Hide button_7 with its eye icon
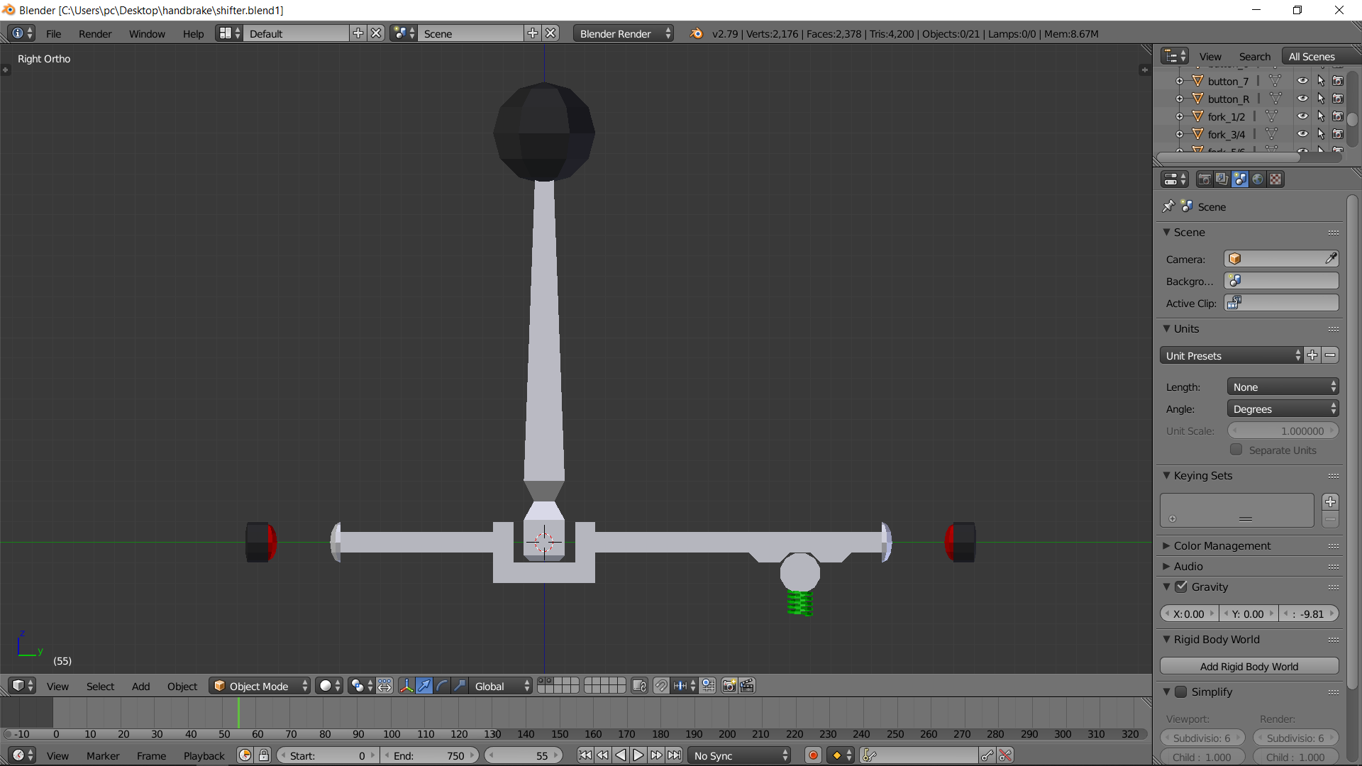 pos(1302,81)
